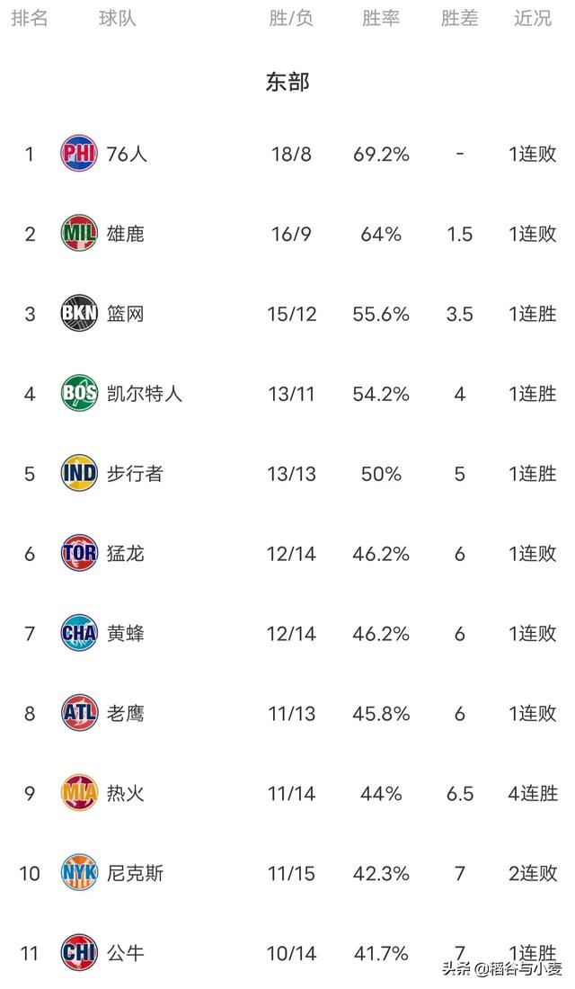Click the 近况 column header
575x989 pixels.
point(533,19)
